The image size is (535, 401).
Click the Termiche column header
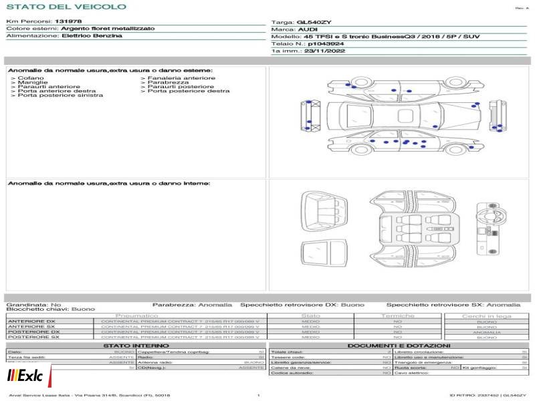(398, 315)
